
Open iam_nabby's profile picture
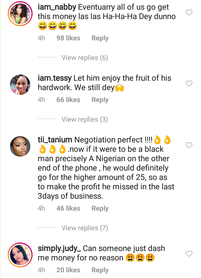(x=20, y=14)
